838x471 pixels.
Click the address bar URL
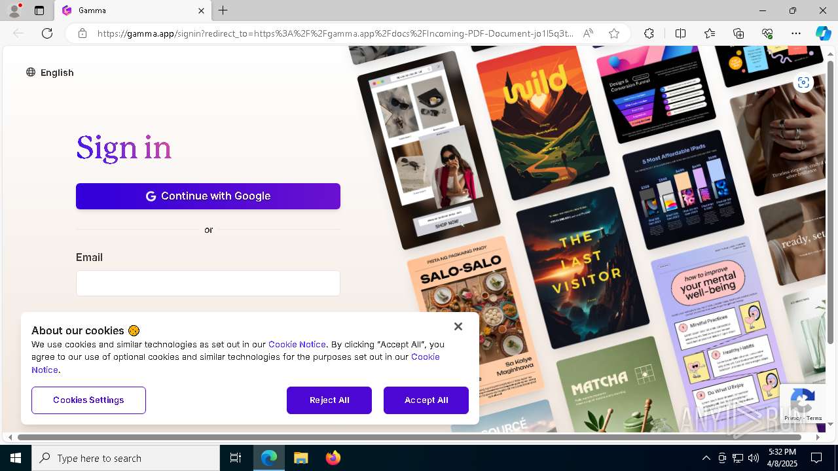tap(335, 33)
